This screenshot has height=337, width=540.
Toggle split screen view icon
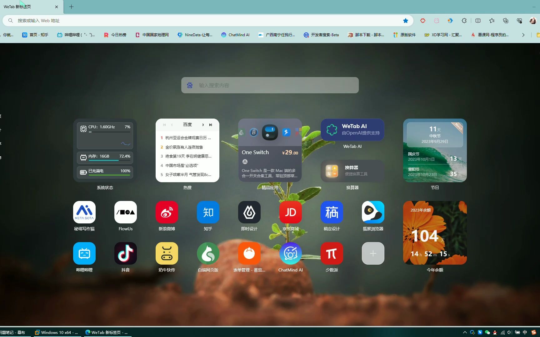point(478,21)
